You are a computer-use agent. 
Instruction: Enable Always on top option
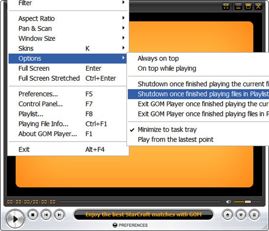[x=198, y=58]
